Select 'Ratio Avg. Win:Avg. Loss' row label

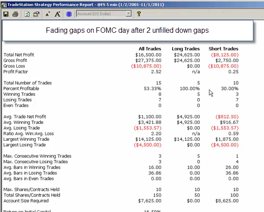click(x=29, y=134)
